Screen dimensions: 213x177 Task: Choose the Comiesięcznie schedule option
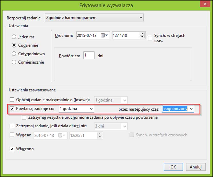coord(14,62)
